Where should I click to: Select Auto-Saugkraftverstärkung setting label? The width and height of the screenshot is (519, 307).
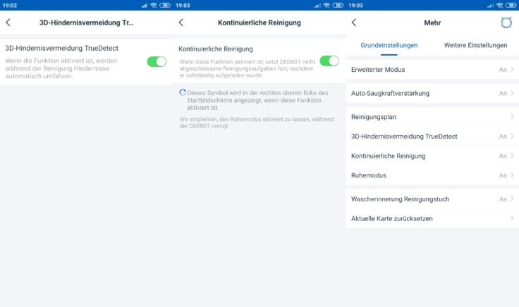click(390, 93)
